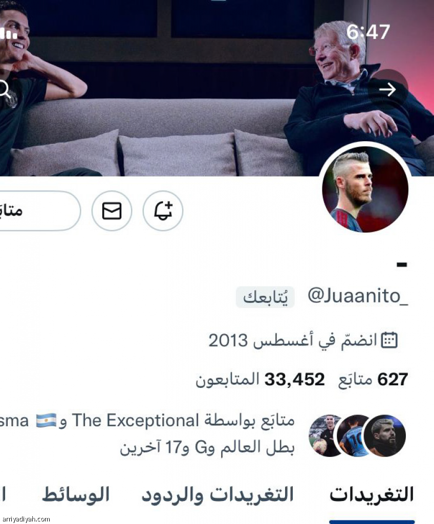Viewport: 434px width, 524px height.
Task: Open the profile header banner image
Action: click(217, 88)
